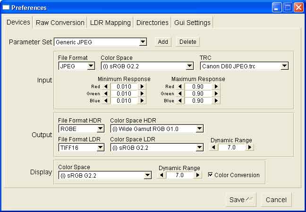306x212 pixels.
Task: Increase Minimum Response Red value
Action: 142,86
